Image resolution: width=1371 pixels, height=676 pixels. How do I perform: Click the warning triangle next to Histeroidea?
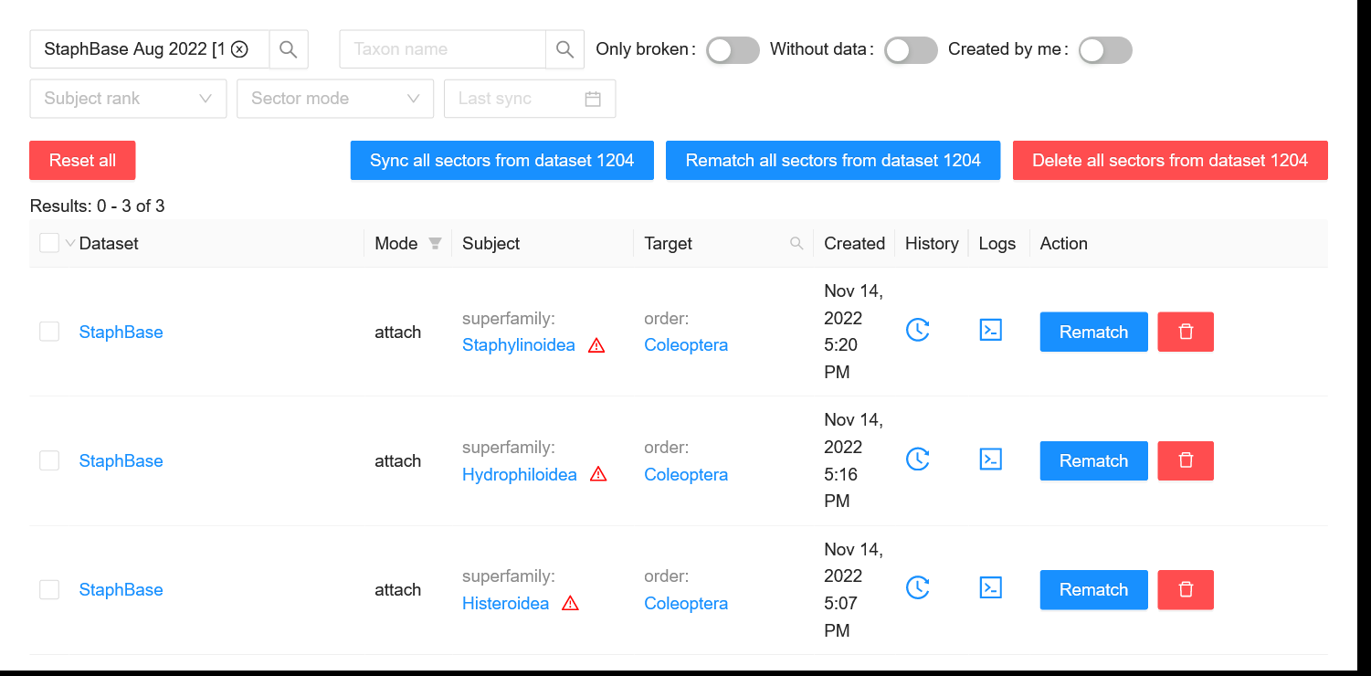571,603
